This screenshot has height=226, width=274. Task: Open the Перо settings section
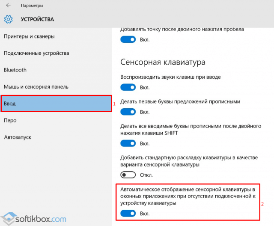[x=10, y=121]
